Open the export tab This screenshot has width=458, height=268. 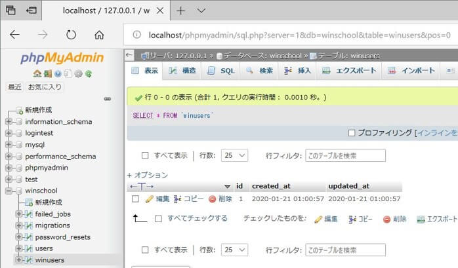coord(349,71)
